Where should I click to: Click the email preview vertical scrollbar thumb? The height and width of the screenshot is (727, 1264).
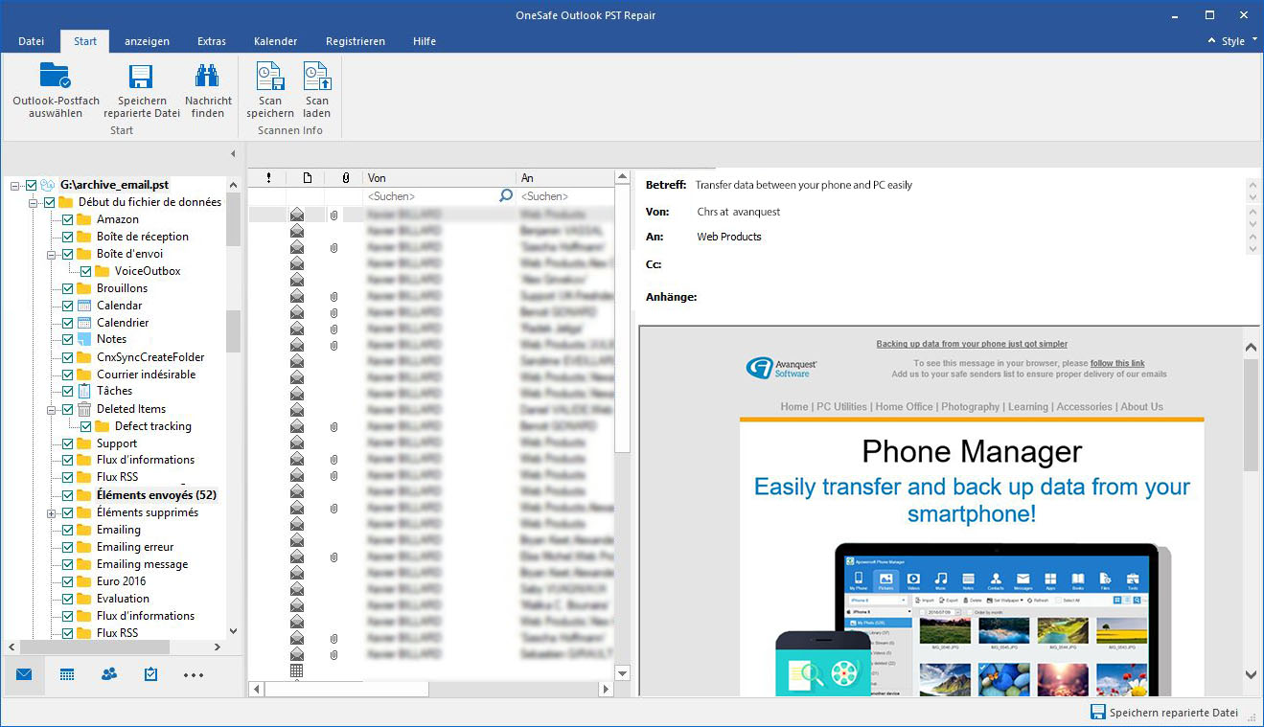click(x=1251, y=415)
